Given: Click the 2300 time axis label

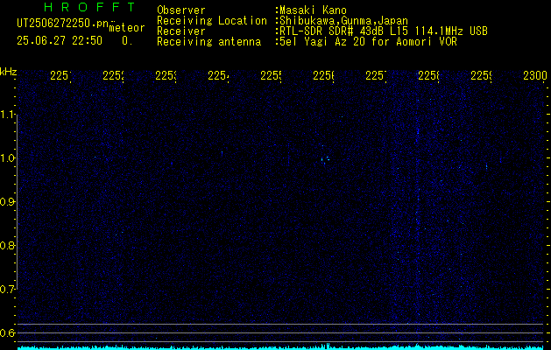Looking at the screenshot, I should coord(535,75).
